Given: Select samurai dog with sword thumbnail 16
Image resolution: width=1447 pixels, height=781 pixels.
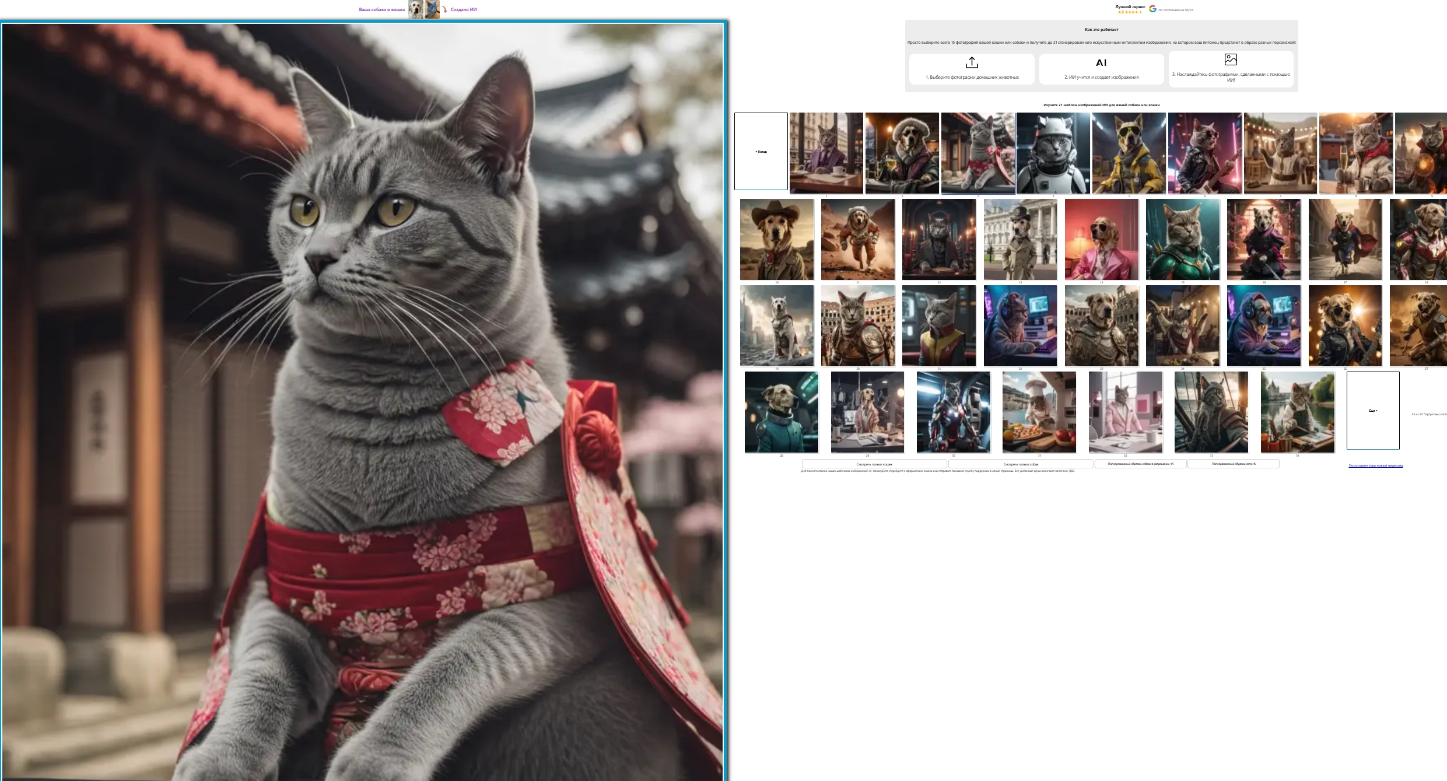Looking at the screenshot, I should pos(1264,240).
